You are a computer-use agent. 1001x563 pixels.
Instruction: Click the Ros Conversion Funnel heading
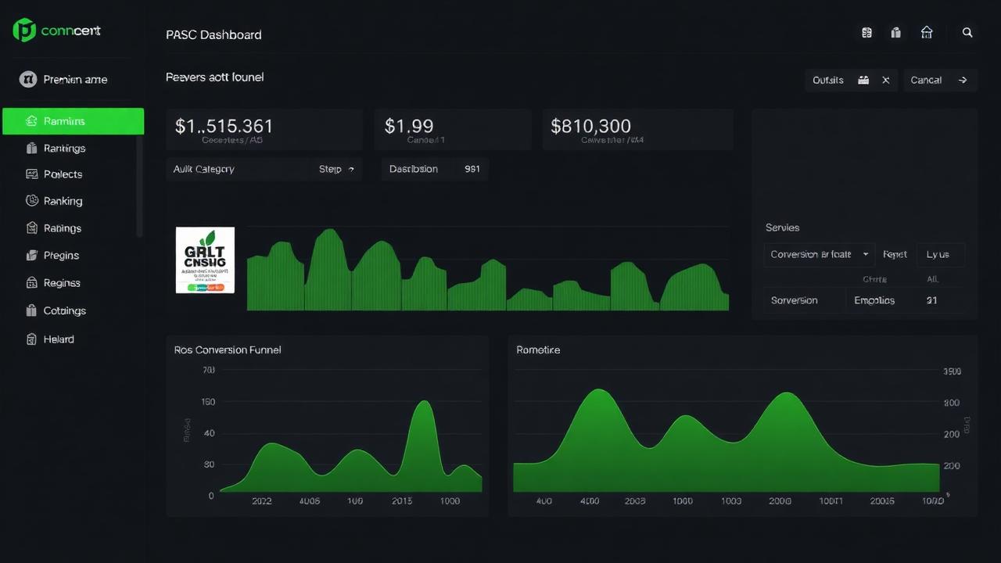[x=228, y=350]
